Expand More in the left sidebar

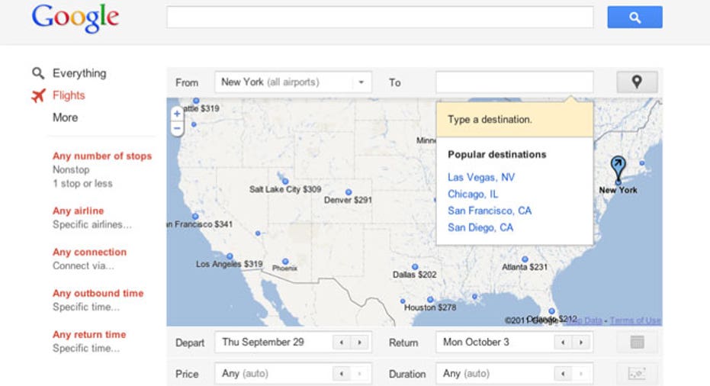pyautogui.click(x=66, y=117)
